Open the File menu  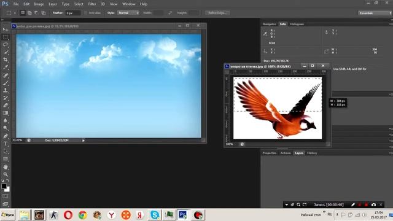click(16, 4)
